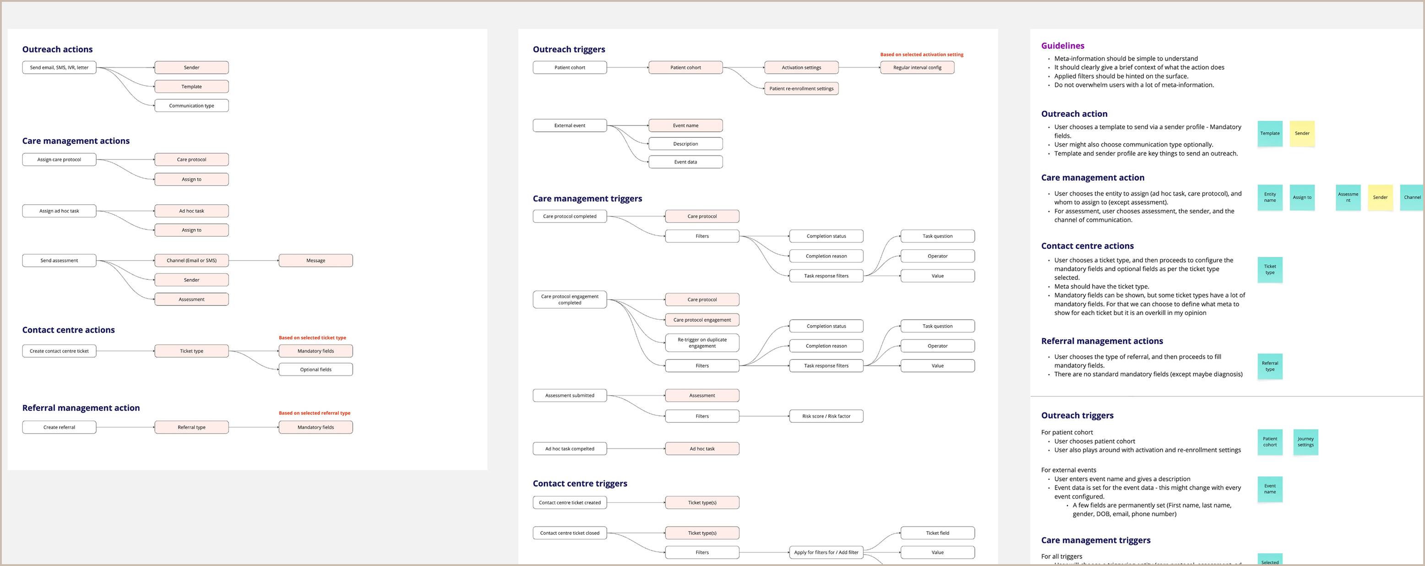Click the 'Contact centre ticket closed' node
This screenshot has width=1425, height=566.
point(570,533)
